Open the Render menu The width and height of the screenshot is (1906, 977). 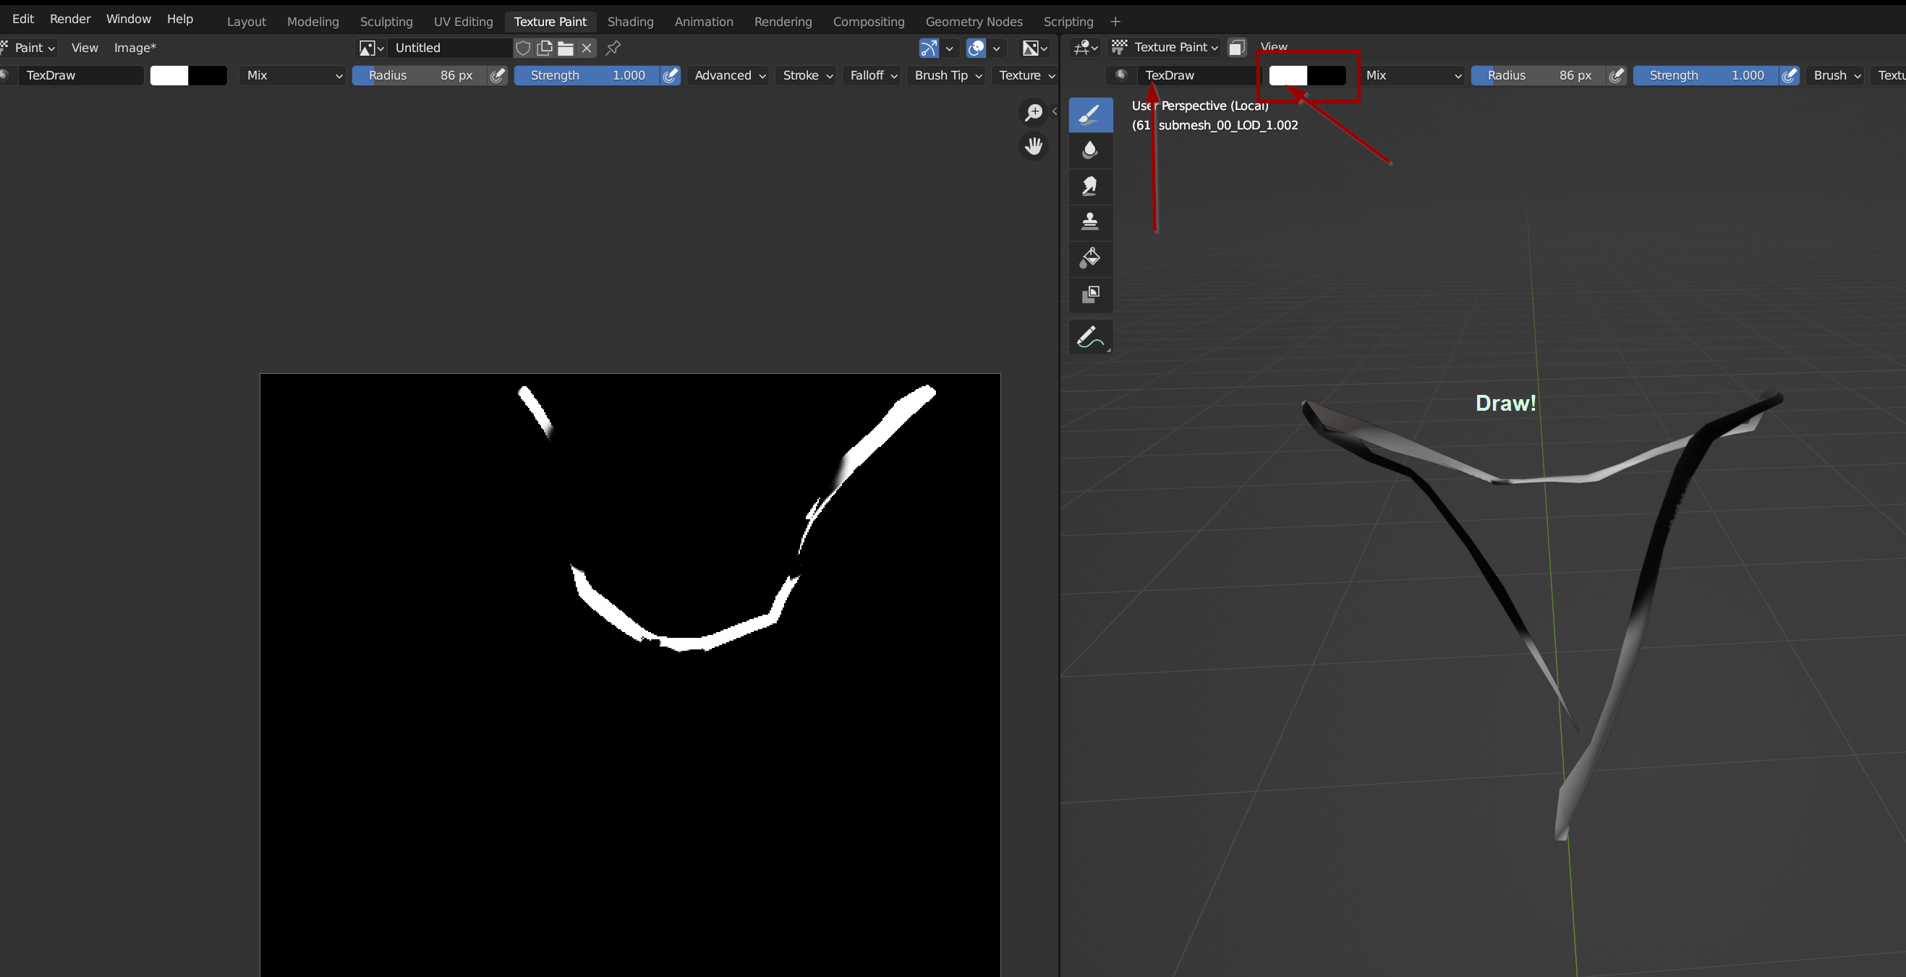pos(69,19)
